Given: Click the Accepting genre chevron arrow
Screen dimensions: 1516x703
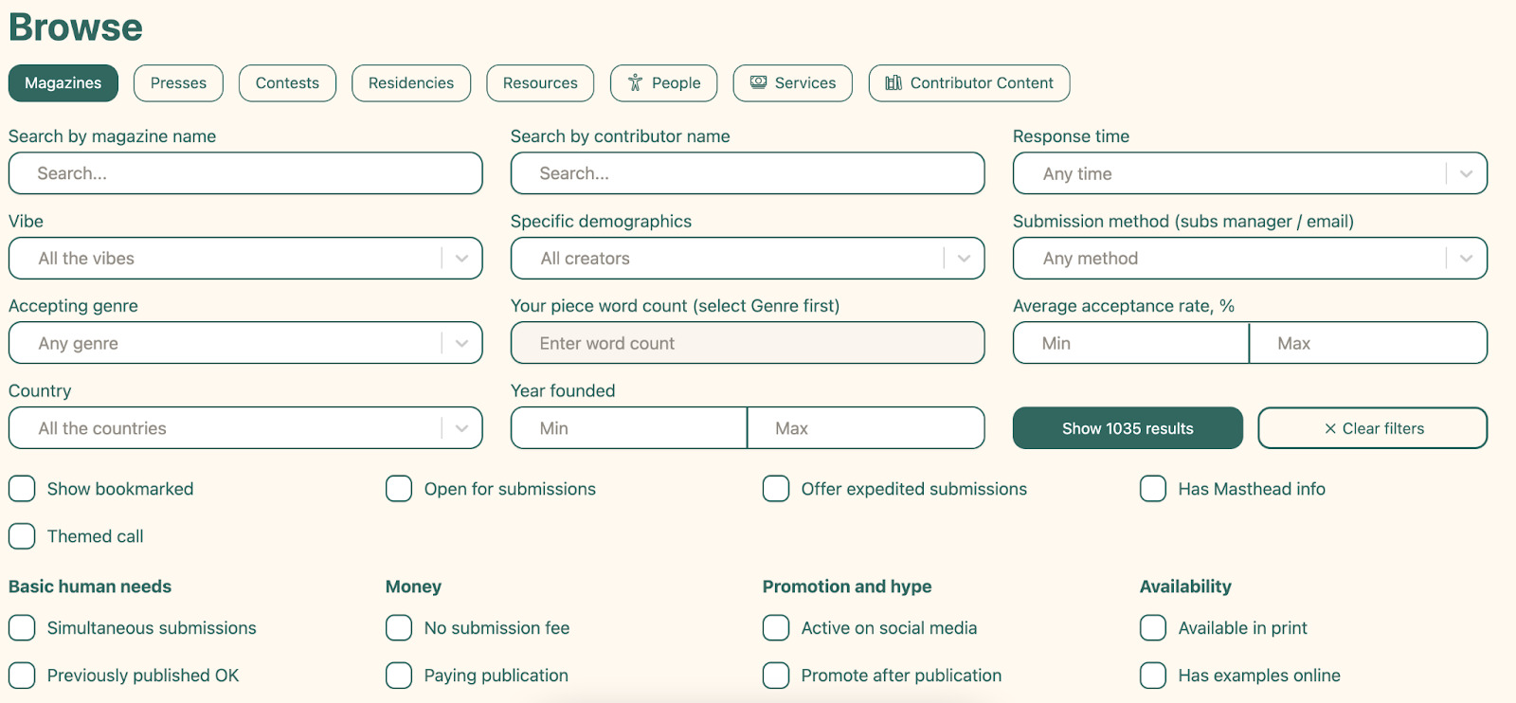Looking at the screenshot, I should pos(461,344).
